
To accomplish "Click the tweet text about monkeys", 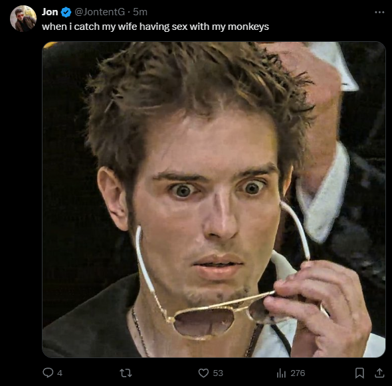I will pos(155,27).
